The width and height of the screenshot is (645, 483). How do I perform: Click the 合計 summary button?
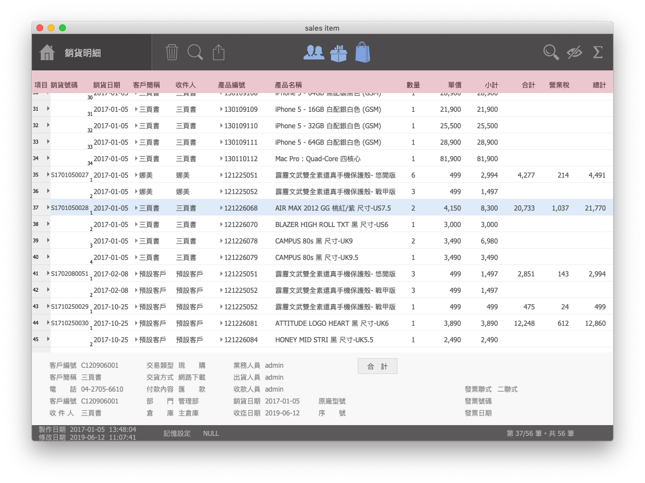[x=378, y=366]
